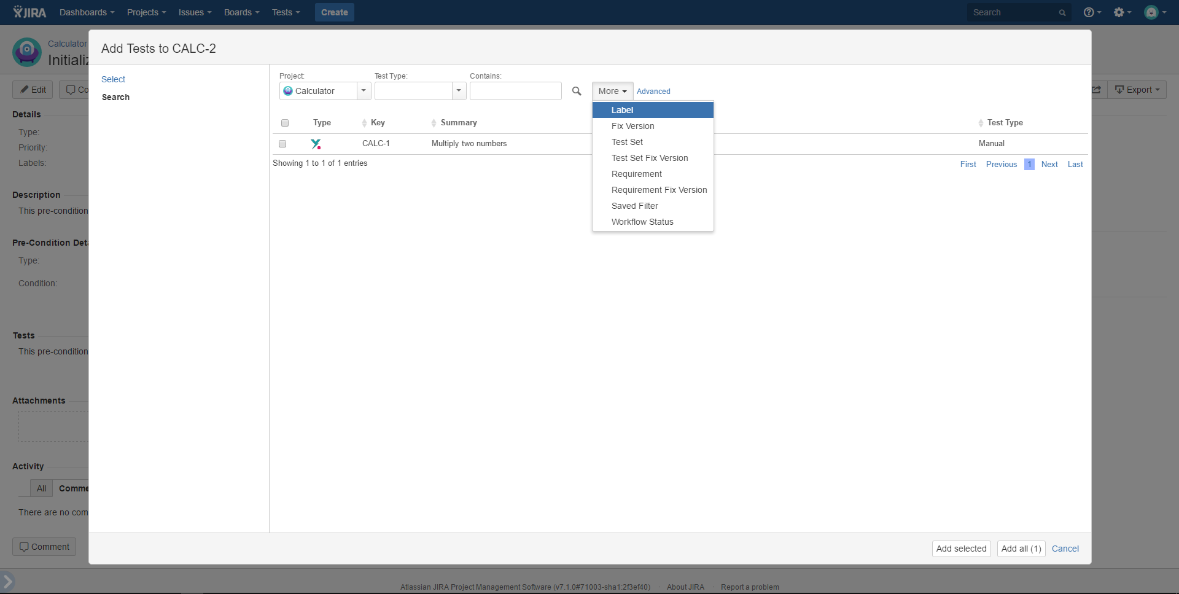
Task: Choose Requirement filter option
Action: point(653,174)
